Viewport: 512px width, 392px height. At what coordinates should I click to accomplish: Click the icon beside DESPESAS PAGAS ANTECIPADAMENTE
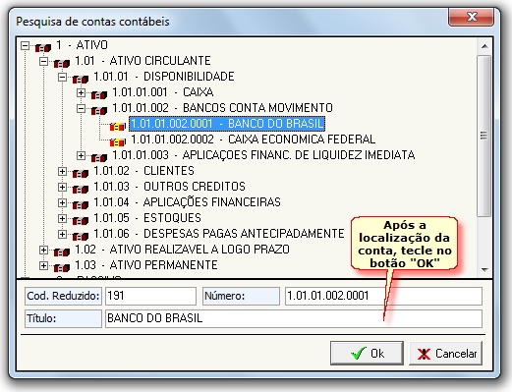click(81, 236)
